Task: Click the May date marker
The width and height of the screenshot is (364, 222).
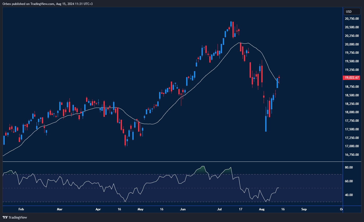Action: [140, 209]
